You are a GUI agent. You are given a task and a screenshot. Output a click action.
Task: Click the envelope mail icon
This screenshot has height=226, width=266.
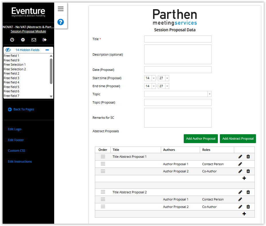pos(34,40)
